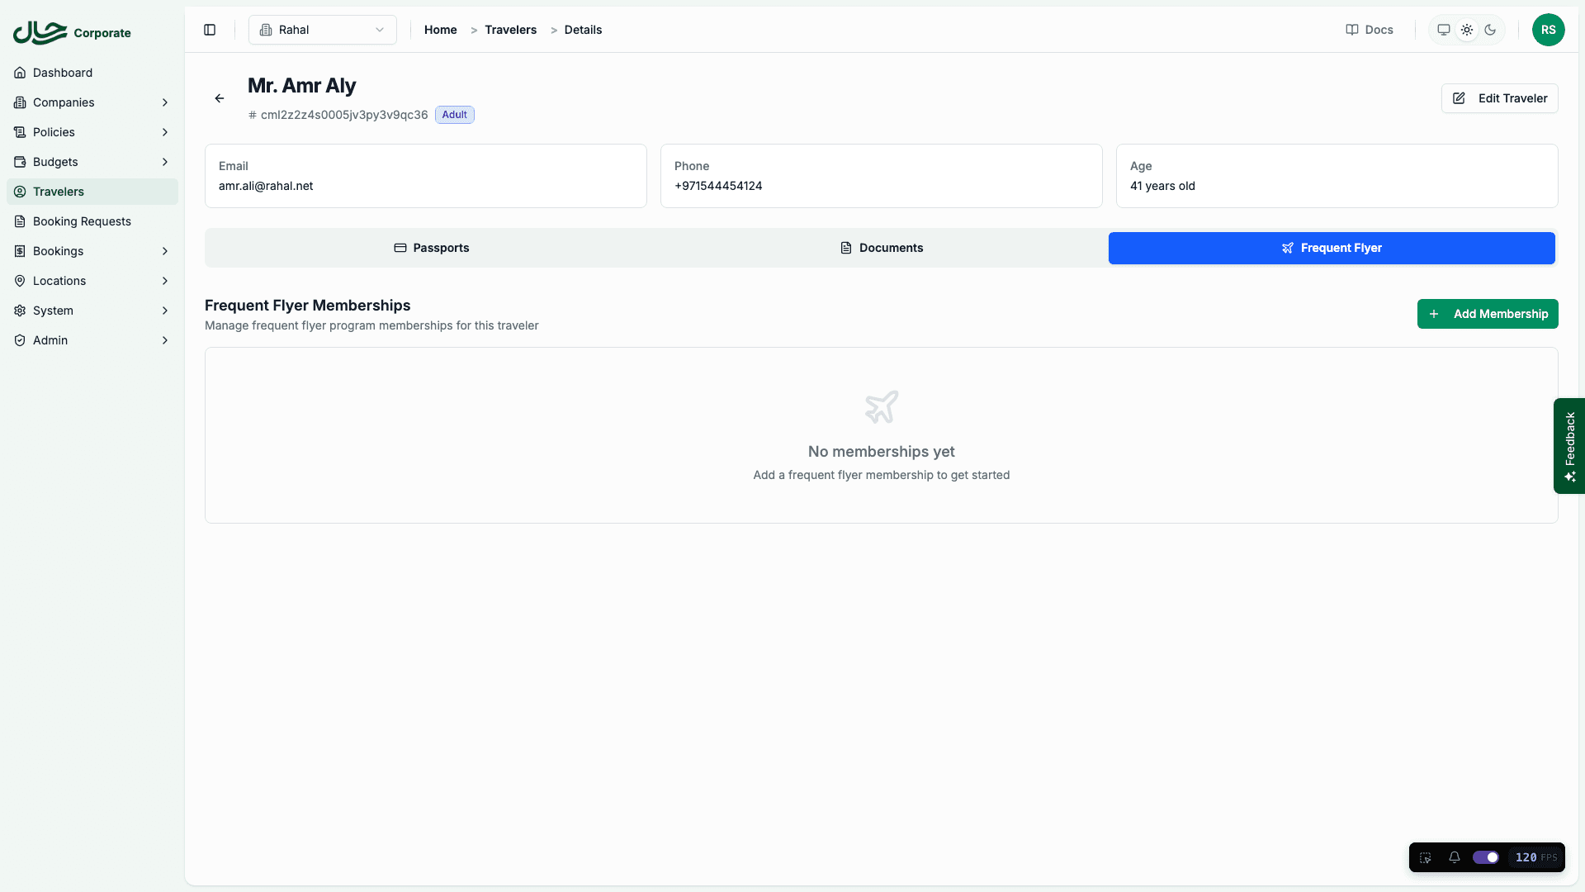Switch to dark mode moon icon

pyautogui.click(x=1490, y=30)
